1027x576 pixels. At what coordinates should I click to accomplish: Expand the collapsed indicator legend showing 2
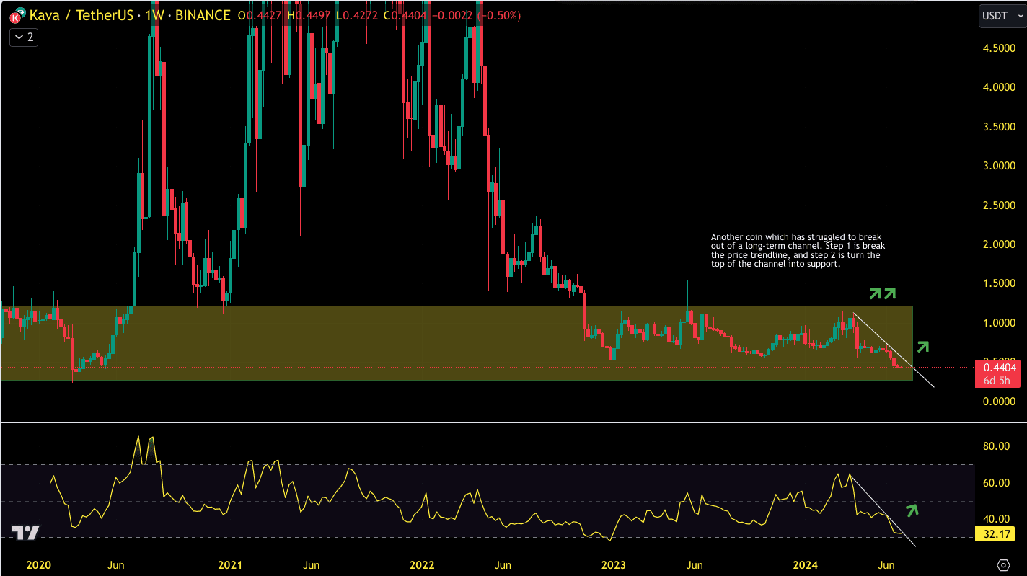pos(23,37)
